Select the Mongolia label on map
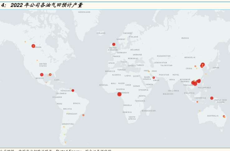The image size is (230, 151). (190, 57)
